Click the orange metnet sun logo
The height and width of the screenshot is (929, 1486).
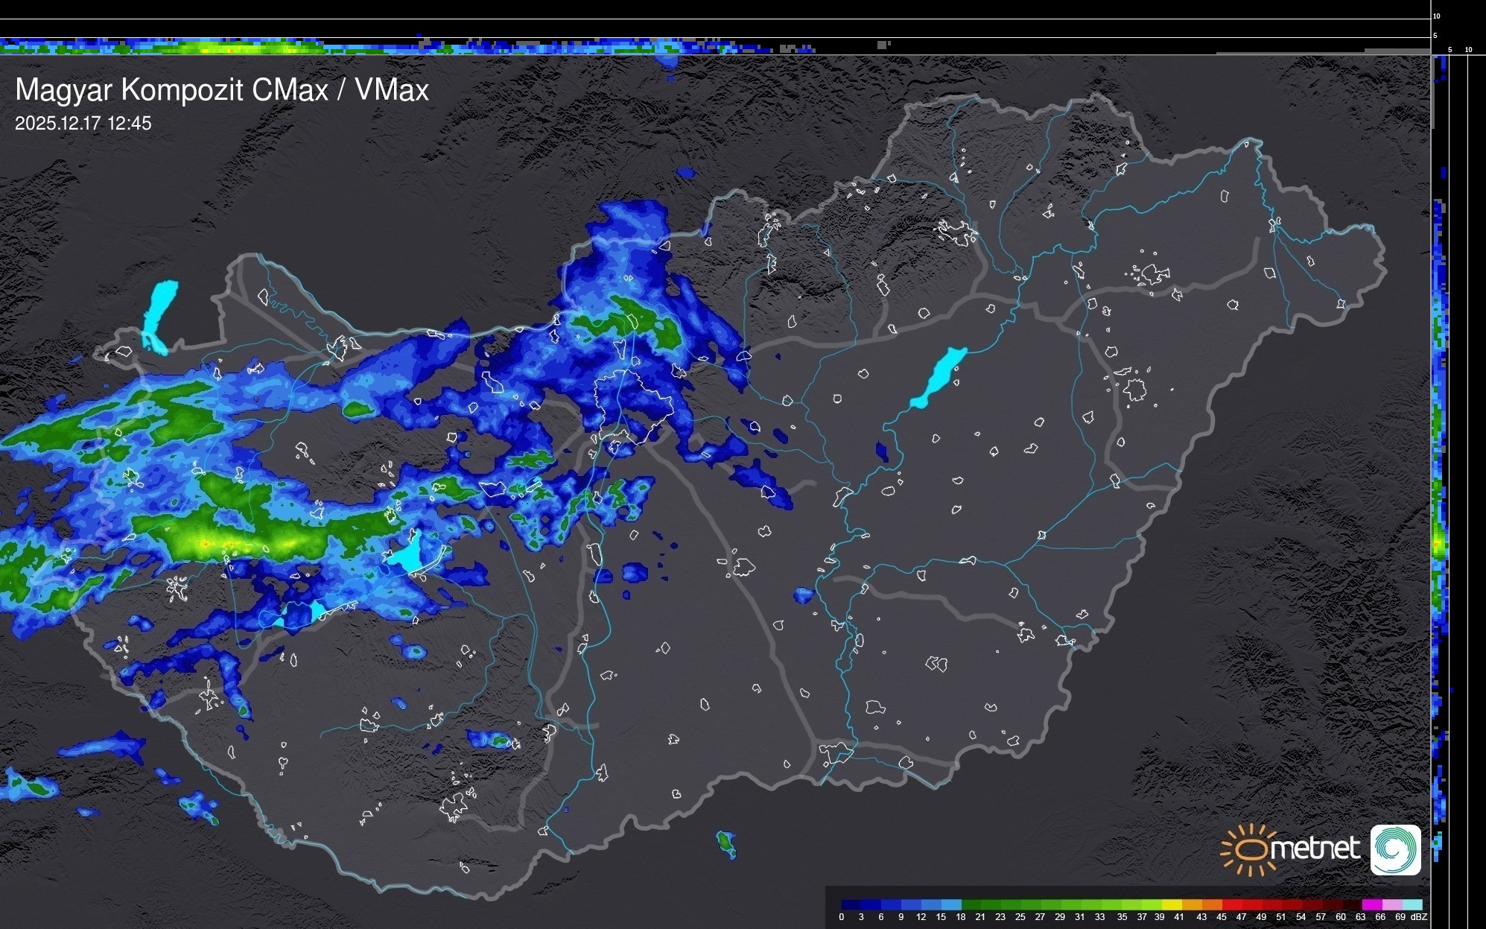click(x=1251, y=849)
